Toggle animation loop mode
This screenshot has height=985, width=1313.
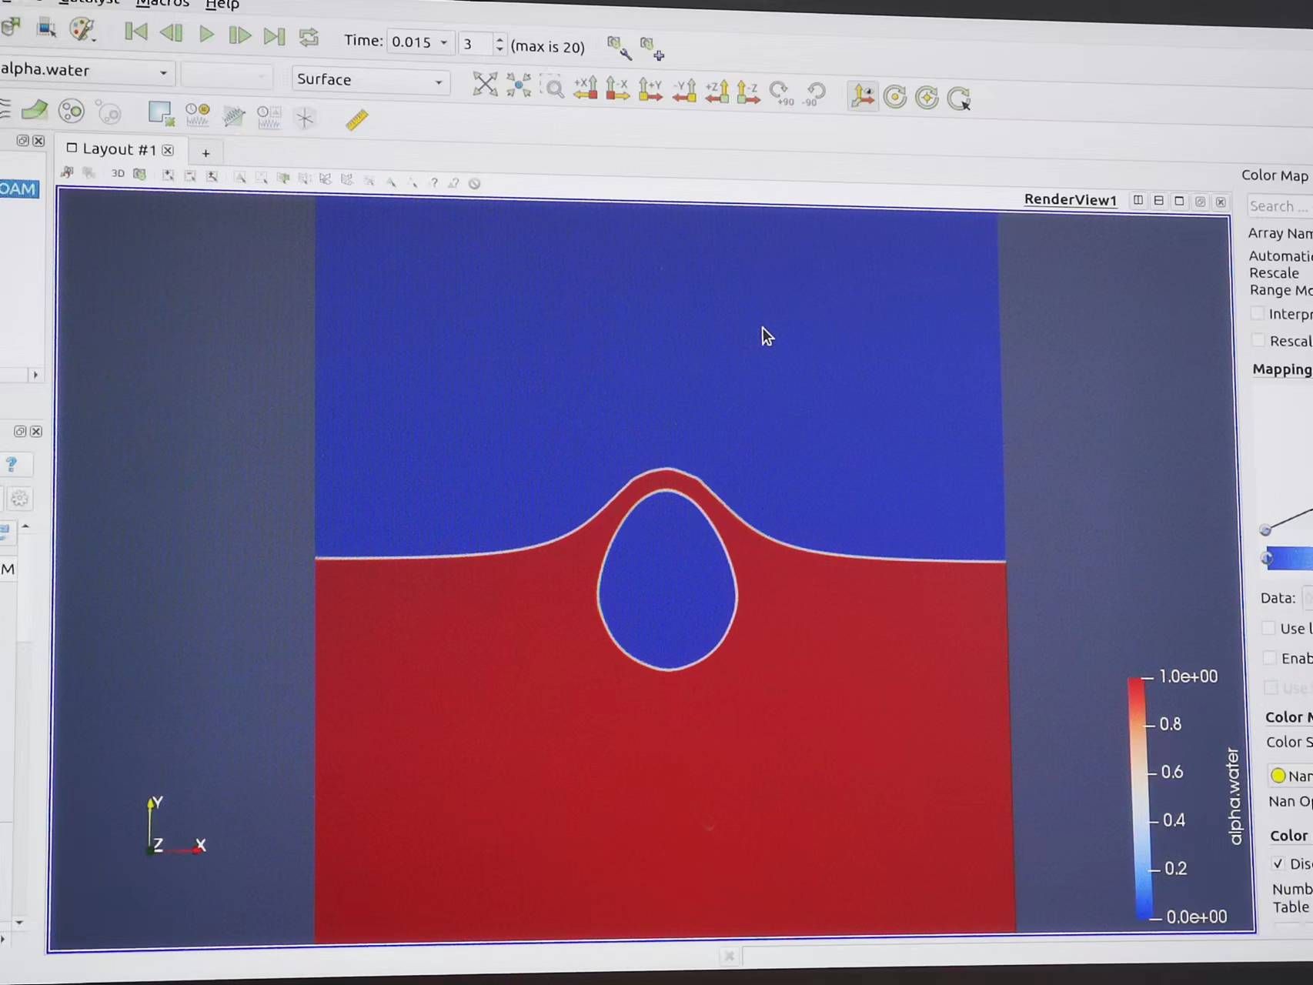(x=309, y=37)
